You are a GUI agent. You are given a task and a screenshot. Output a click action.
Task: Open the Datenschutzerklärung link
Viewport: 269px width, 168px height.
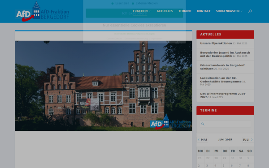coord(136,39)
